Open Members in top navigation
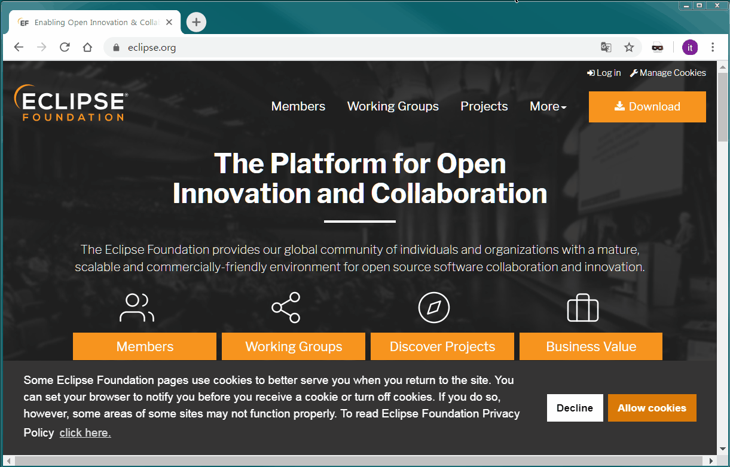The width and height of the screenshot is (730, 467). [x=298, y=106]
